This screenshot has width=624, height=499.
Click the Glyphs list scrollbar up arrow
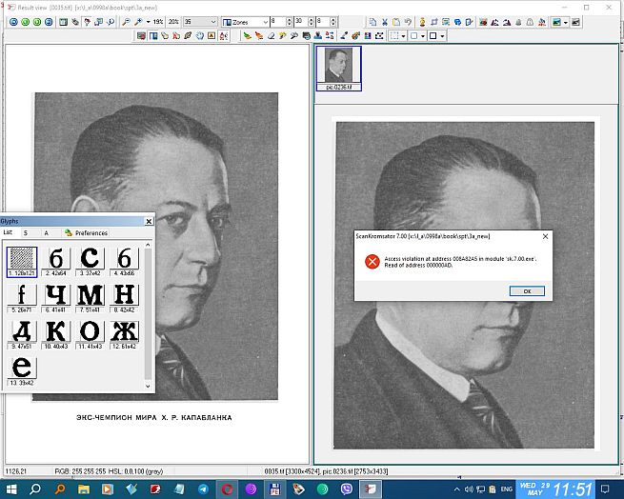click(148, 245)
